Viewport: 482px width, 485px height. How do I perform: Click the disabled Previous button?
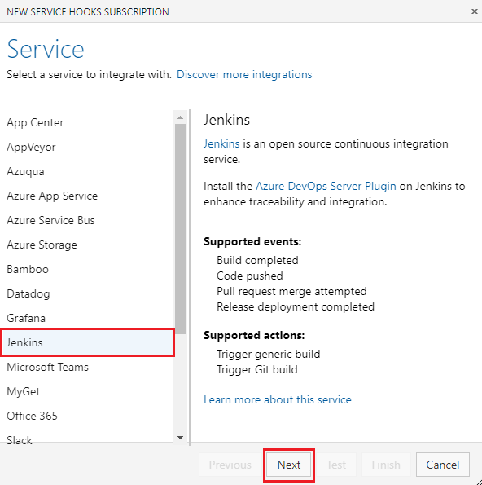click(230, 465)
